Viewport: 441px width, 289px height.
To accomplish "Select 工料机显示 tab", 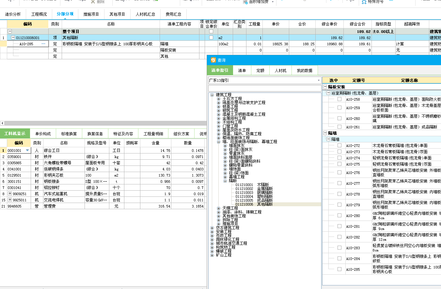I will [x=15, y=134].
